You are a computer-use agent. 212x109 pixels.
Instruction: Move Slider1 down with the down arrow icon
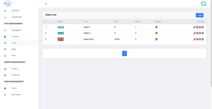click(x=203, y=27)
